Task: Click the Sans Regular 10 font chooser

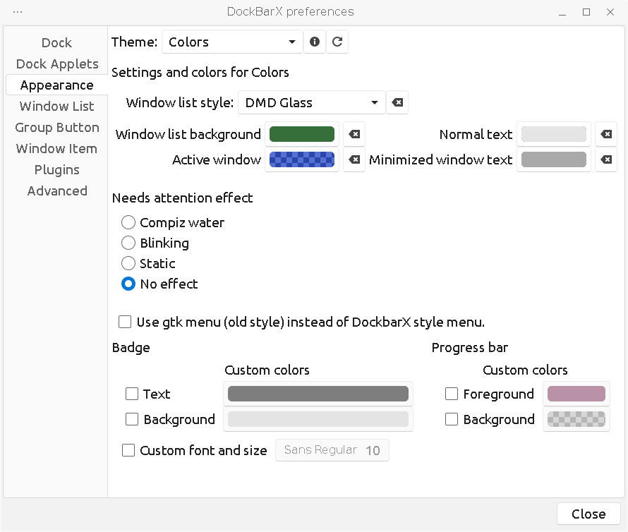Action: [x=332, y=451]
